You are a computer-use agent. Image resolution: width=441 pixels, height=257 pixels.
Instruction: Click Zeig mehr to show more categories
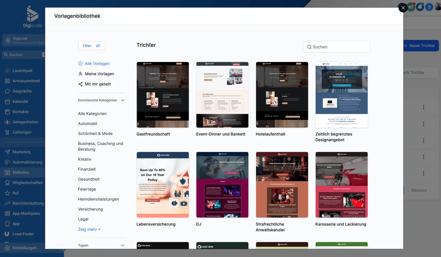[89, 229]
